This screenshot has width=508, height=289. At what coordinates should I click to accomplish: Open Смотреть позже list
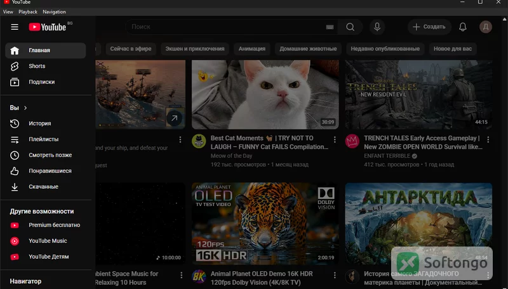45,155
